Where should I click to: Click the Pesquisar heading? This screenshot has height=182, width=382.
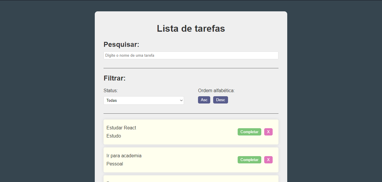[121, 44]
